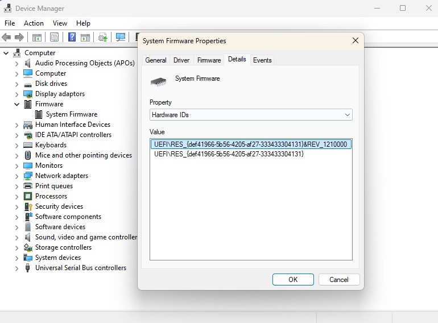Collapse the root Computer node

click(6, 53)
